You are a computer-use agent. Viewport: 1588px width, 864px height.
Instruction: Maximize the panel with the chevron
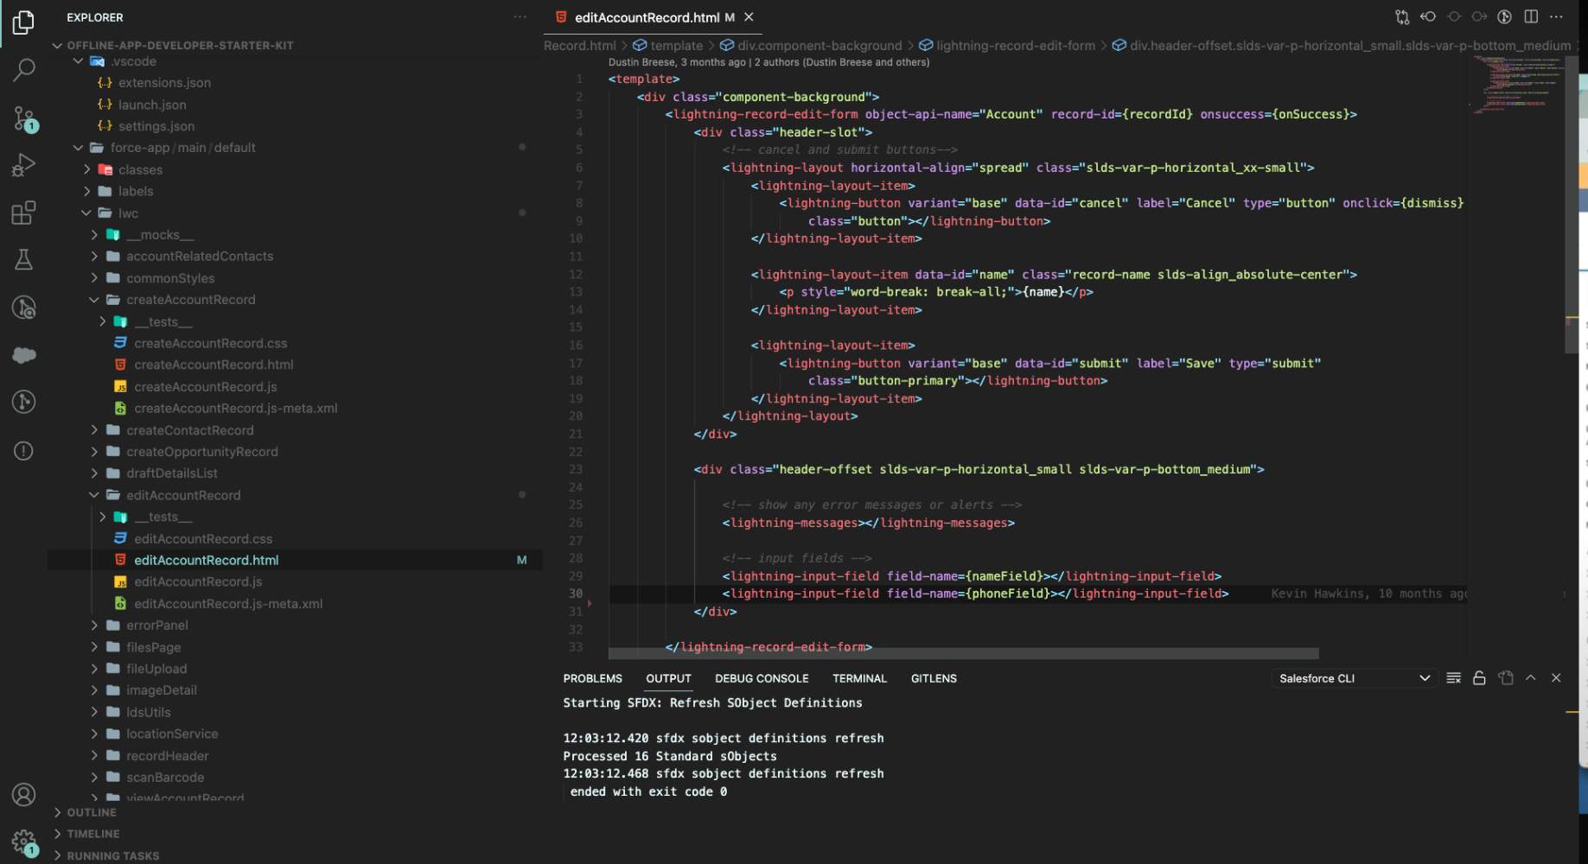1531,678
